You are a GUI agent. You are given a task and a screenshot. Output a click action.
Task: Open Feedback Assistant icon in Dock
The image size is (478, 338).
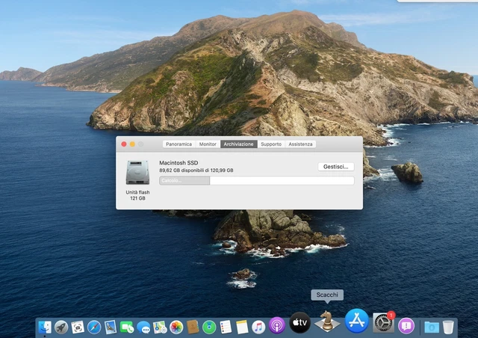click(406, 326)
